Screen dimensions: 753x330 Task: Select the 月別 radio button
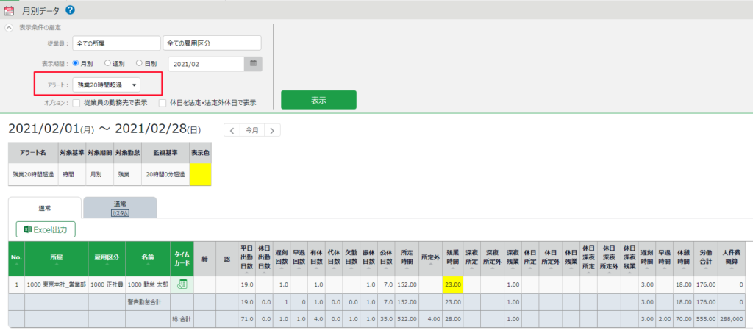76,63
